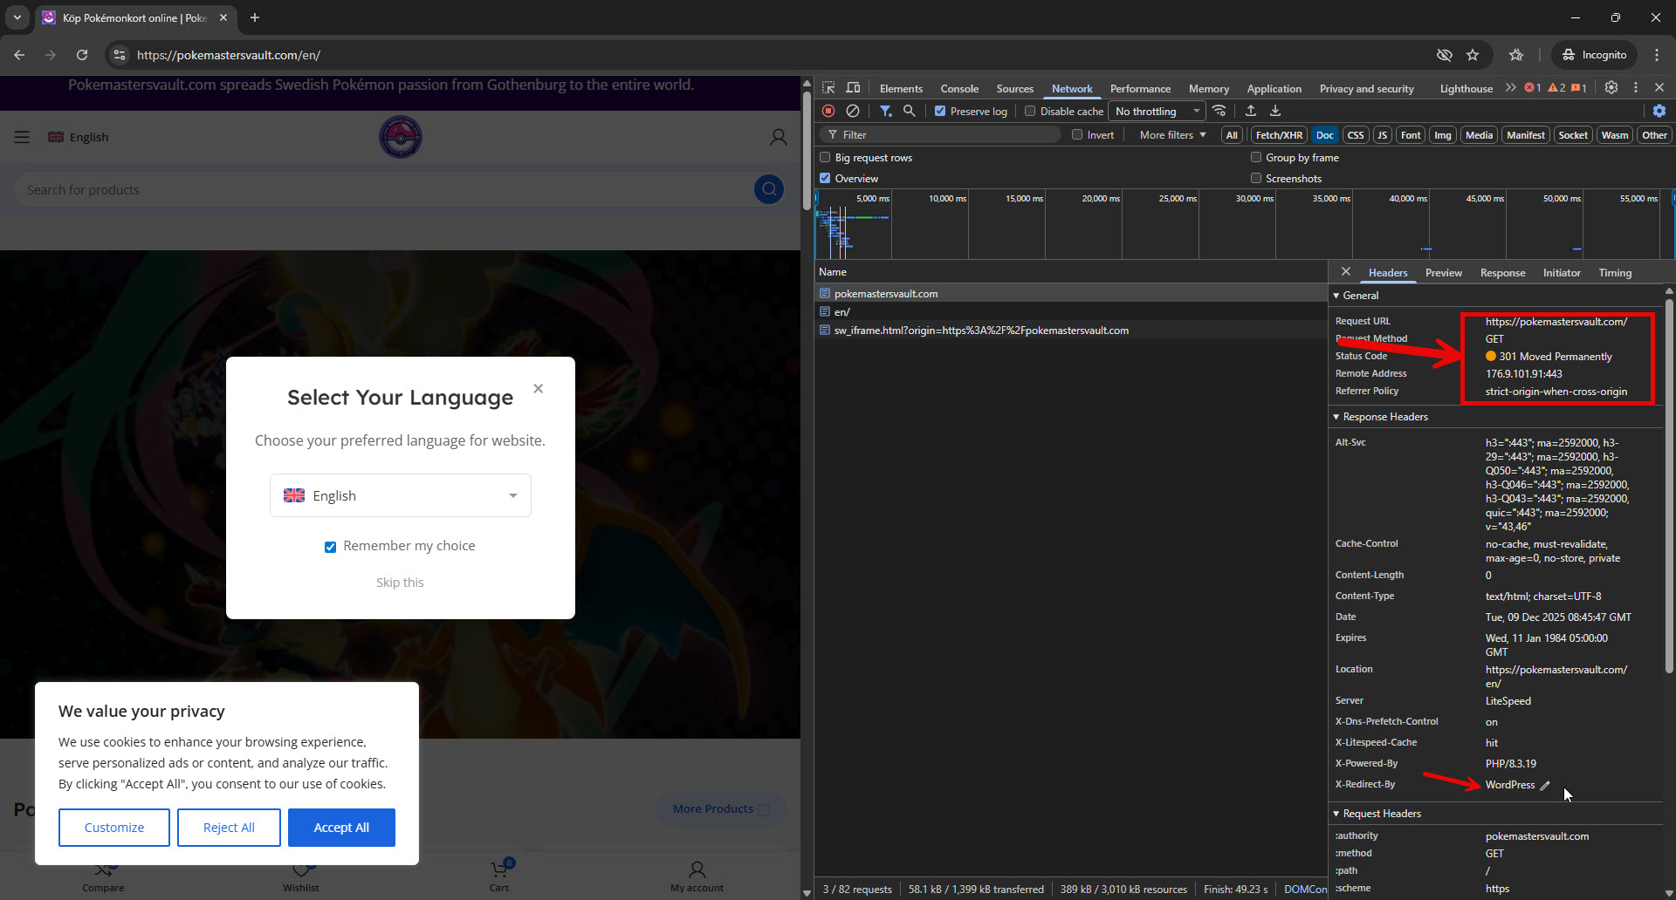Viewport: 1676px width, 900px height.
Task: Click the inspect element picker icon
Action: pos(828,88)
